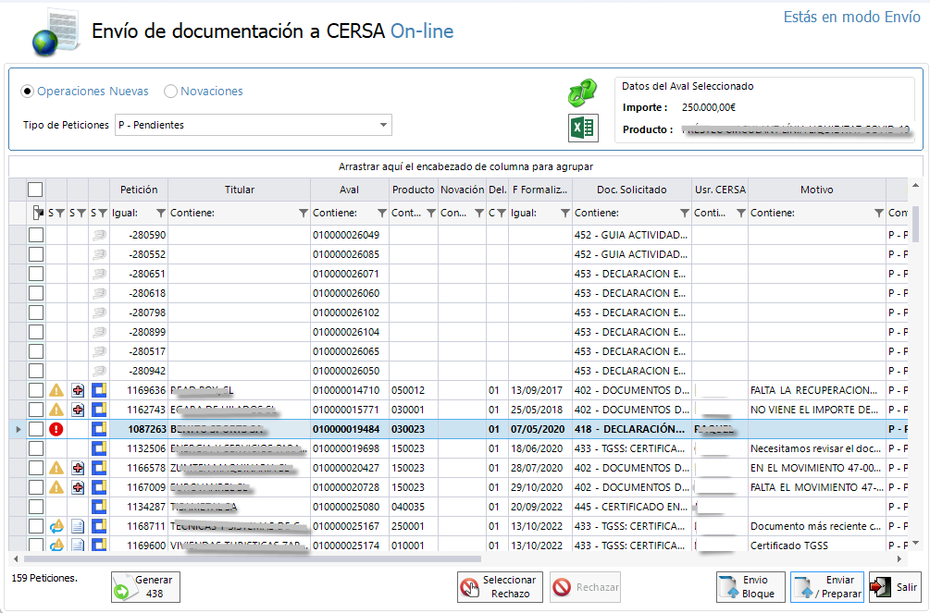Viewport: 930px width, 613px height.
Task: Click Aval cell 010000026049
Action: click(x=346, y=235)
